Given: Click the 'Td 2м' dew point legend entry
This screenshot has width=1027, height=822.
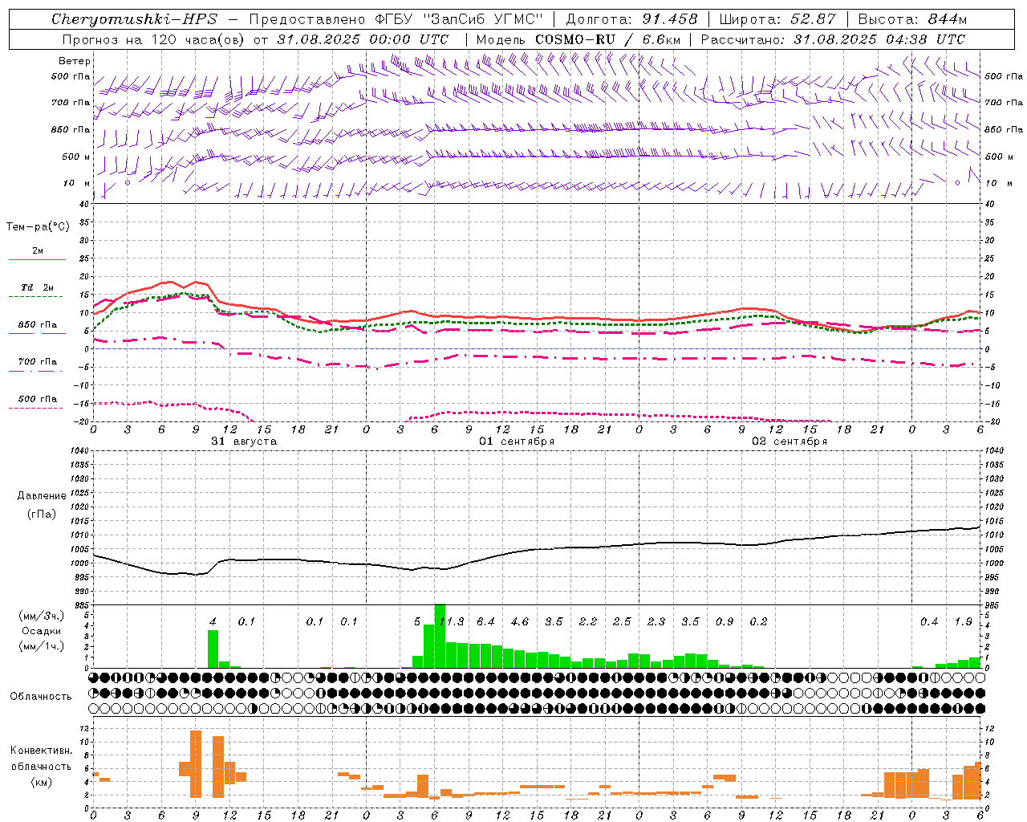Looking at the screenshot, I should pos(38,287).
